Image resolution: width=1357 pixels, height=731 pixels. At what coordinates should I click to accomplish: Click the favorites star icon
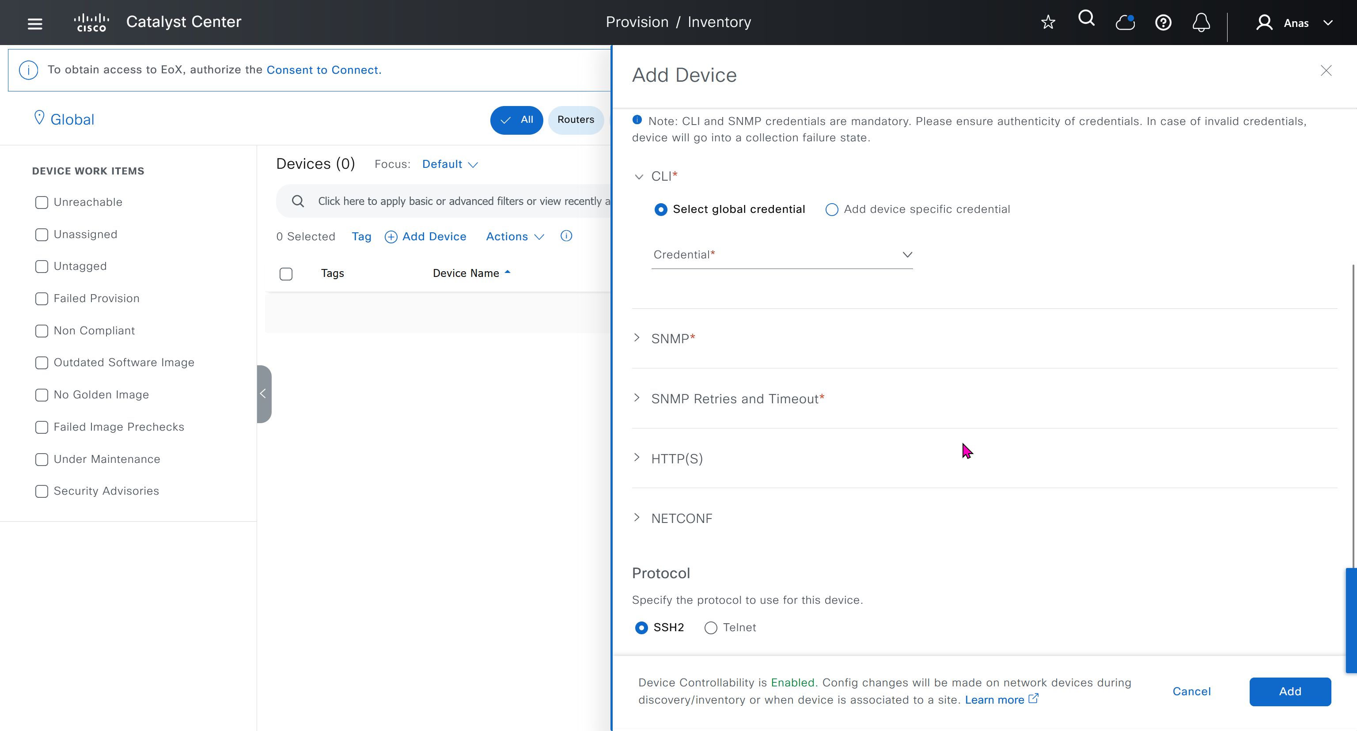(x=1048, y=22)
